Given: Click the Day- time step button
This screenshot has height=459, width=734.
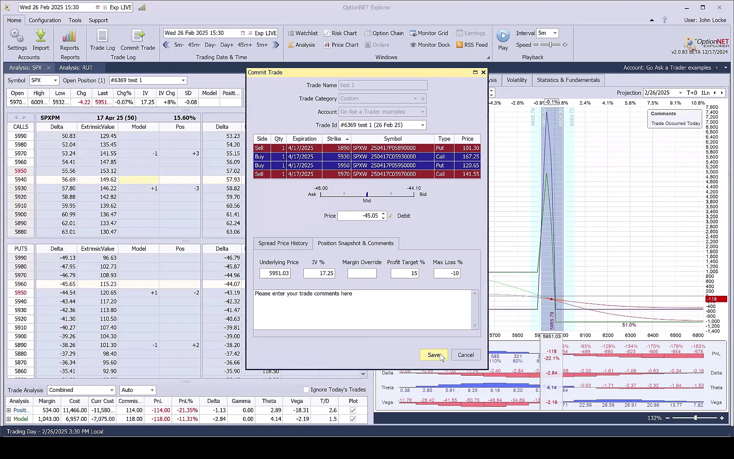Looking at the screenshot, I should click(x=210, y=45).
